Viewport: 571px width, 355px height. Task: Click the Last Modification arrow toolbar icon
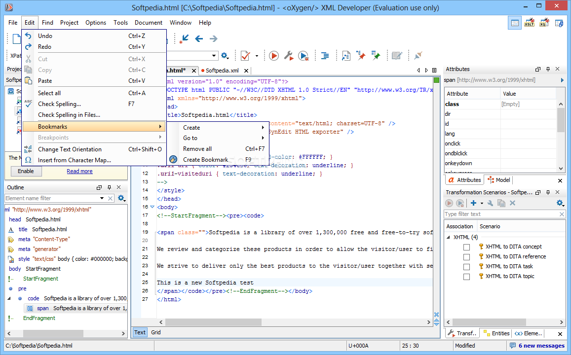tap(184, 38)
